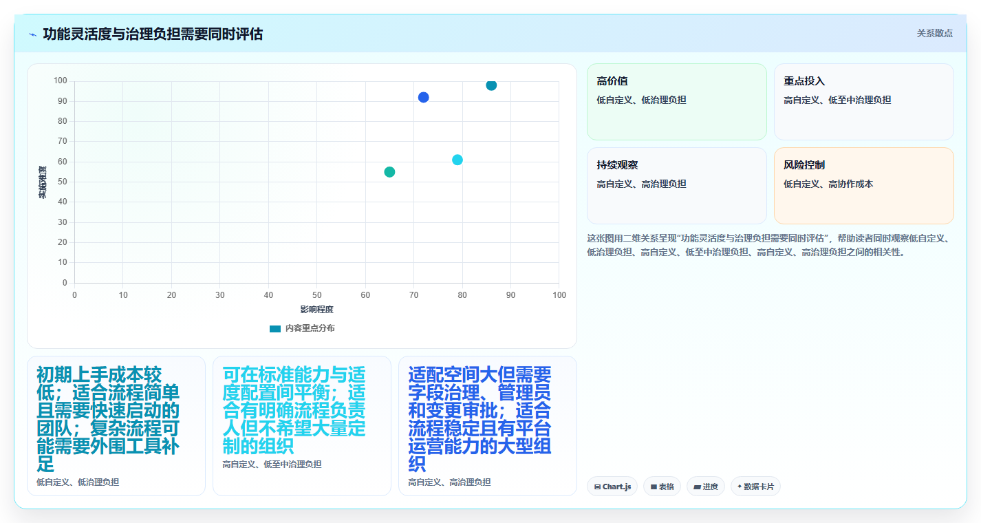Screen dimensions: 981x523
Task: Open the 持续观察 quadrant card
Action: coord(676,186)
